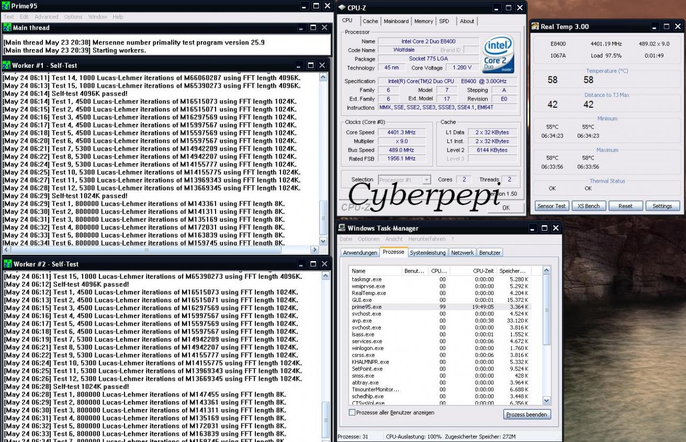Run XS Bench in Real Temp

click(588, 206)
